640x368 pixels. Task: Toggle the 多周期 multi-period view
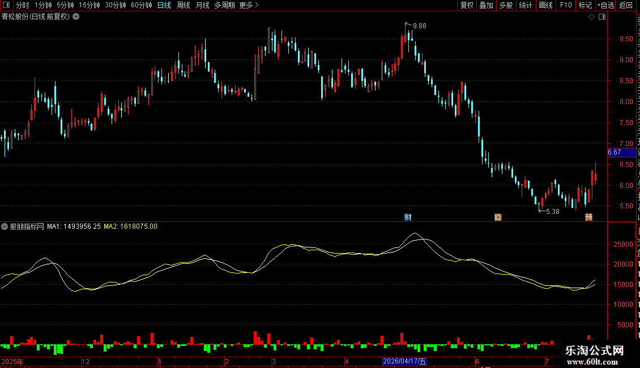tap(224, 5)
